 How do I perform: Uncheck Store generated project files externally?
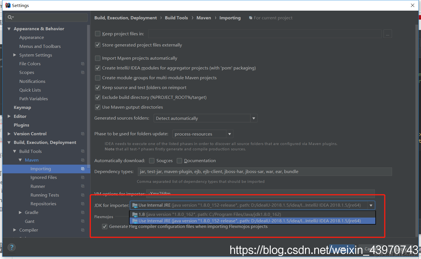[x=98, y=45]
